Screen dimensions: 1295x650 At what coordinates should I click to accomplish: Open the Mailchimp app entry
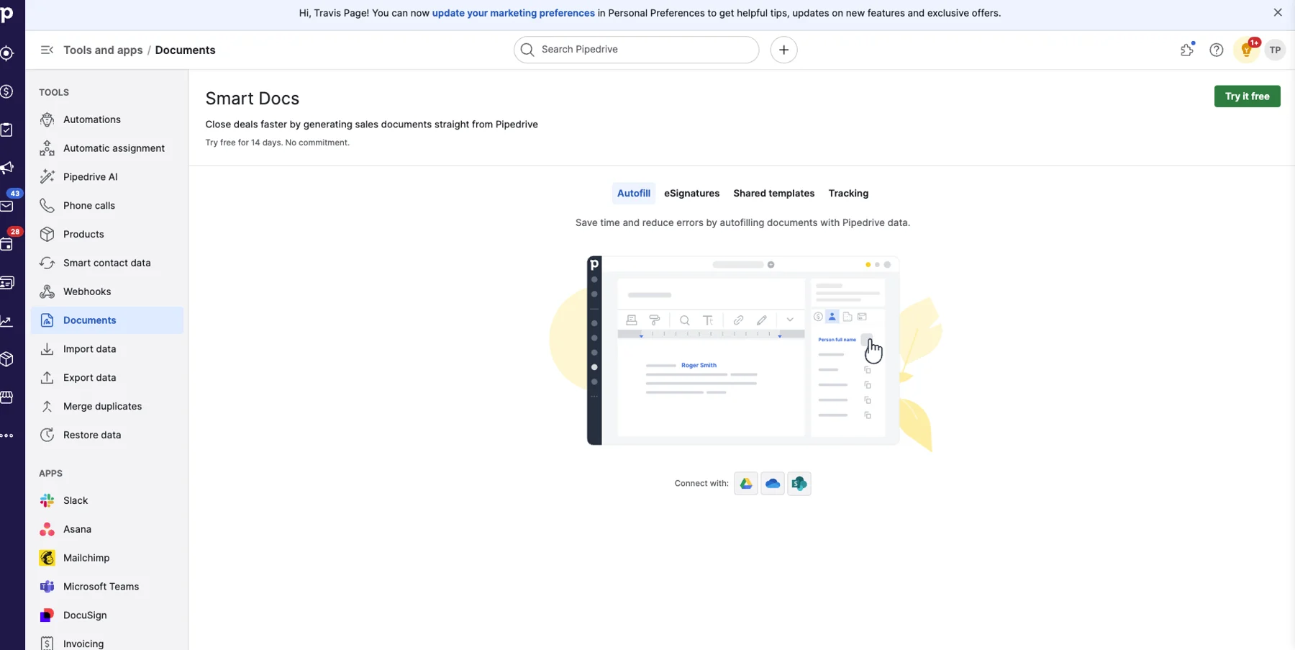(107, 558)
